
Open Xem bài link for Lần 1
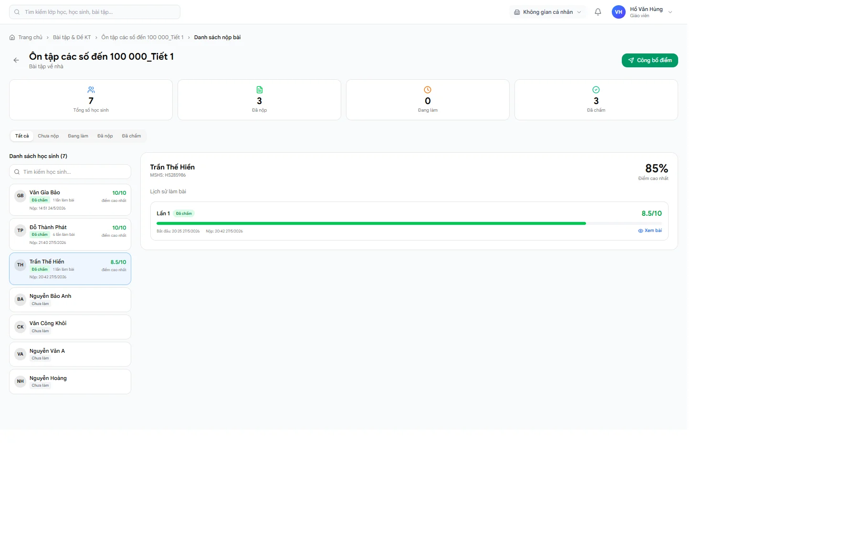650,231
